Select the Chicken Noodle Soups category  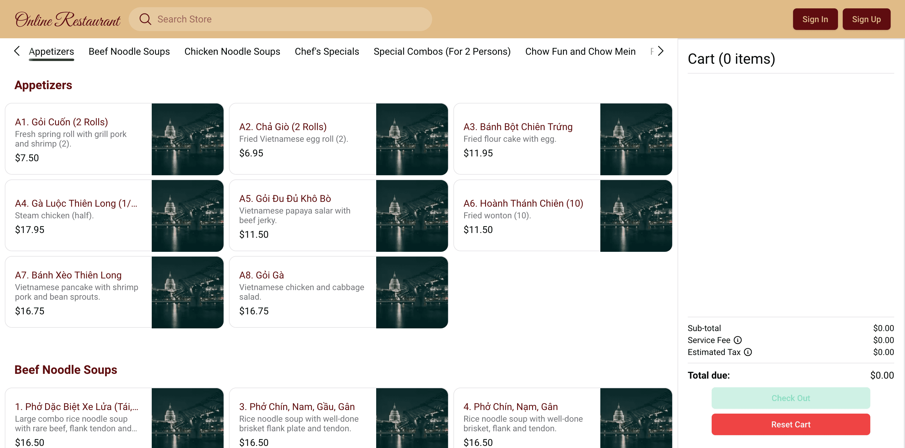(x=232, y=51)
